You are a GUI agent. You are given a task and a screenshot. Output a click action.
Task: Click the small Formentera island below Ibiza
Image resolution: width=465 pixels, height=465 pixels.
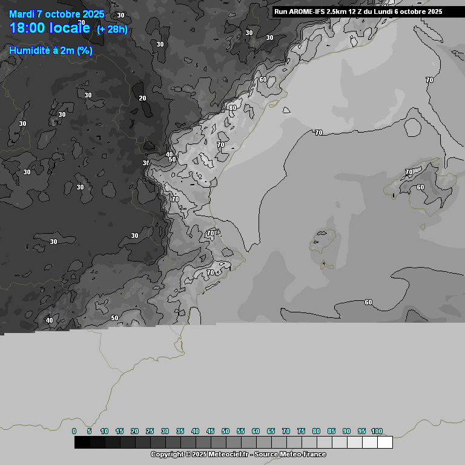coord(325,264)
